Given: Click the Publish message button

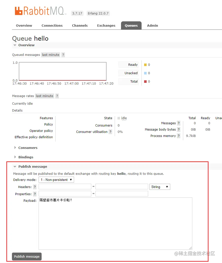Looking at the screenshot, I should (27, 256).
